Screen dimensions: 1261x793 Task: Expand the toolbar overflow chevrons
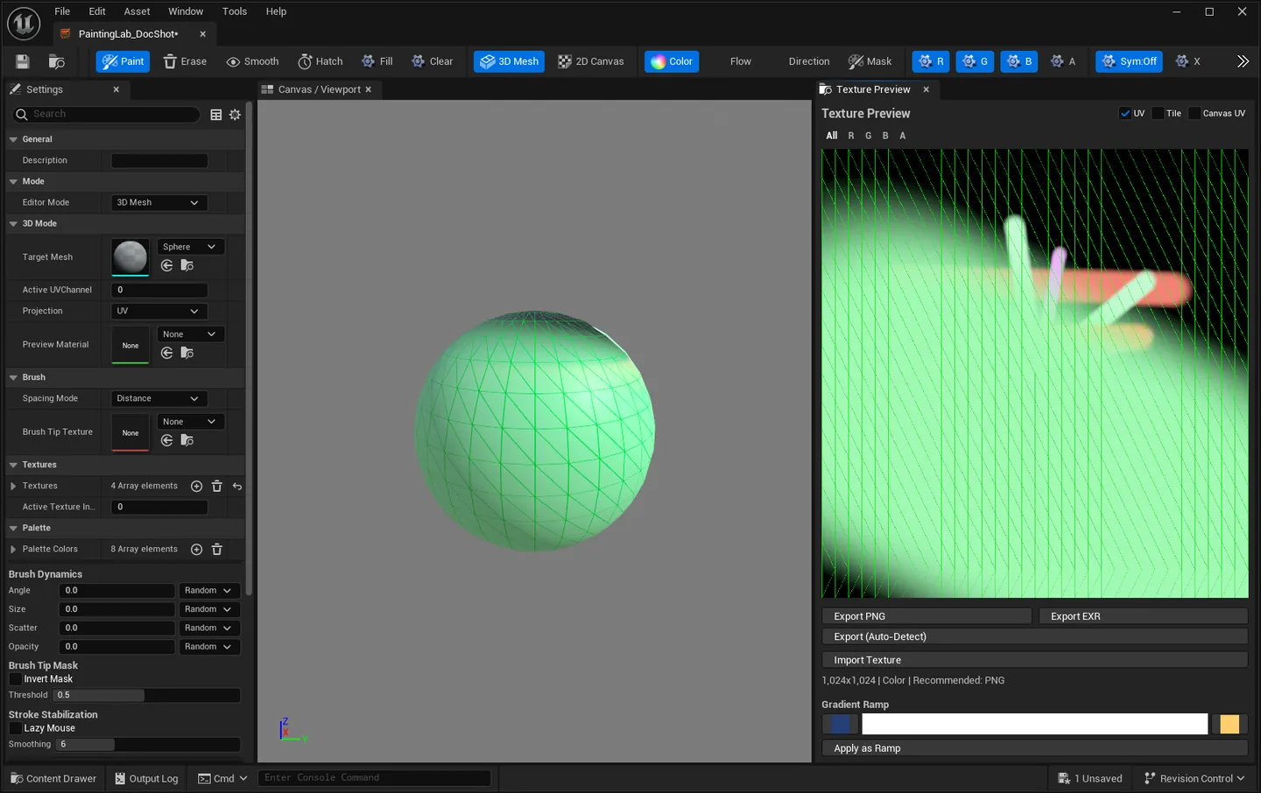click(1243, 61)
